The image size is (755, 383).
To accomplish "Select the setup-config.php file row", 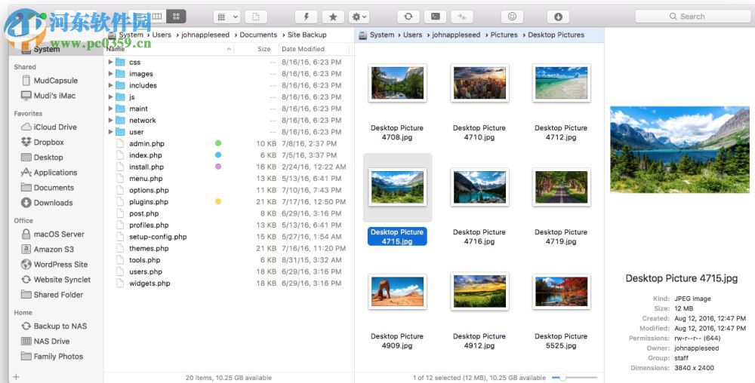I will coord(230,237).
